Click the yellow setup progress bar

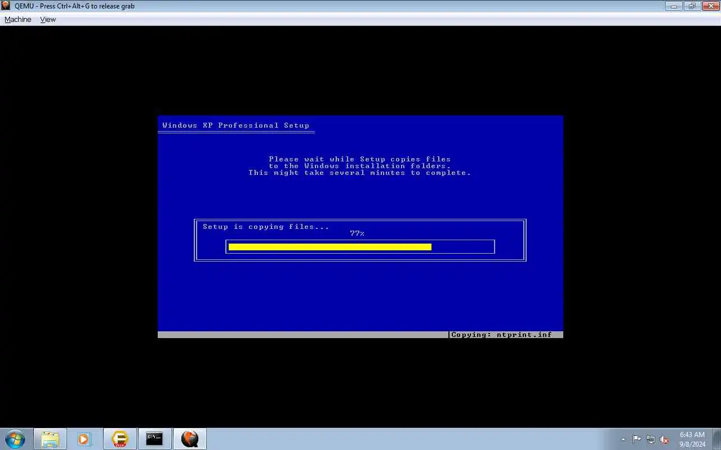click(x=330, y=246)
